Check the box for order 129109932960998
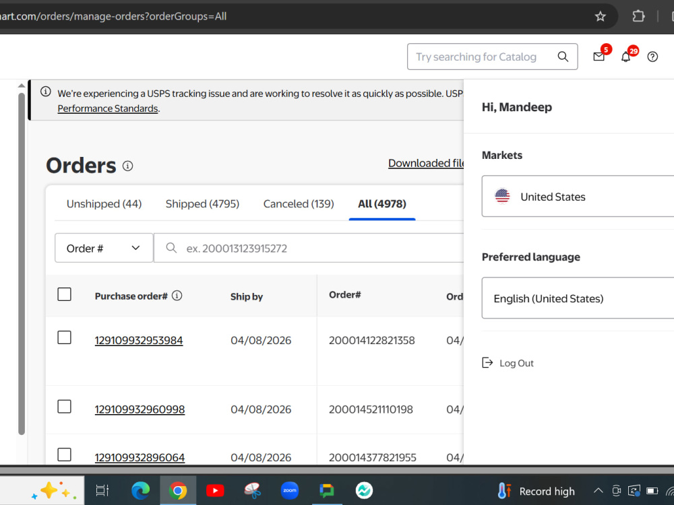674x505 pixels. (x=65, y=407)
